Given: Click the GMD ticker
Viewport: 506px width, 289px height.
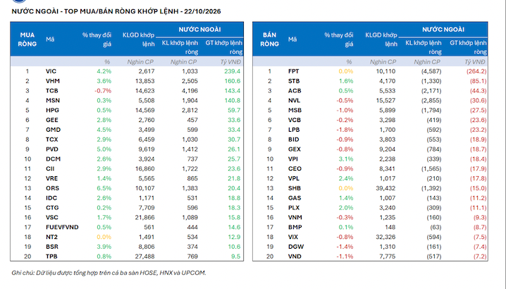Looking at the screenshot, I should pos(53,130).
